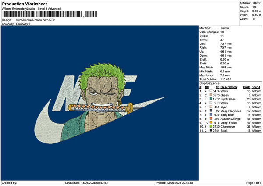This screenshot has height=186, width=263.
Task: Click the embroidery design preview image
Action: (x=100, y=103)
